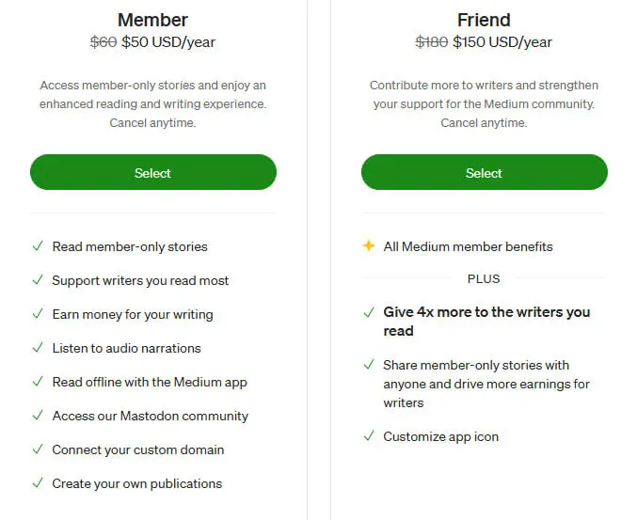Click the Friend plan heading
The image size is (637, 520).
(x=484, y=20)
